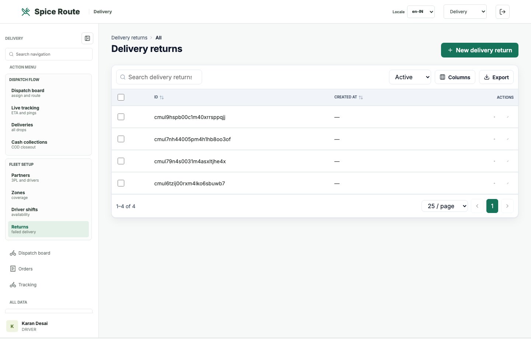The width and height of the screenshot is (531, 339).
Task: Select the cmul7nh44005pm4h1hb8oo3of row checkbox
Action: (x=121, y=139)
